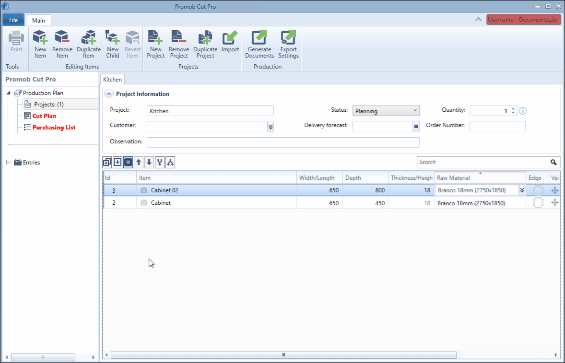Click the duplicate-row icon above the grid
The height and width of the screenshot is (363, 565).
[107, 163]
